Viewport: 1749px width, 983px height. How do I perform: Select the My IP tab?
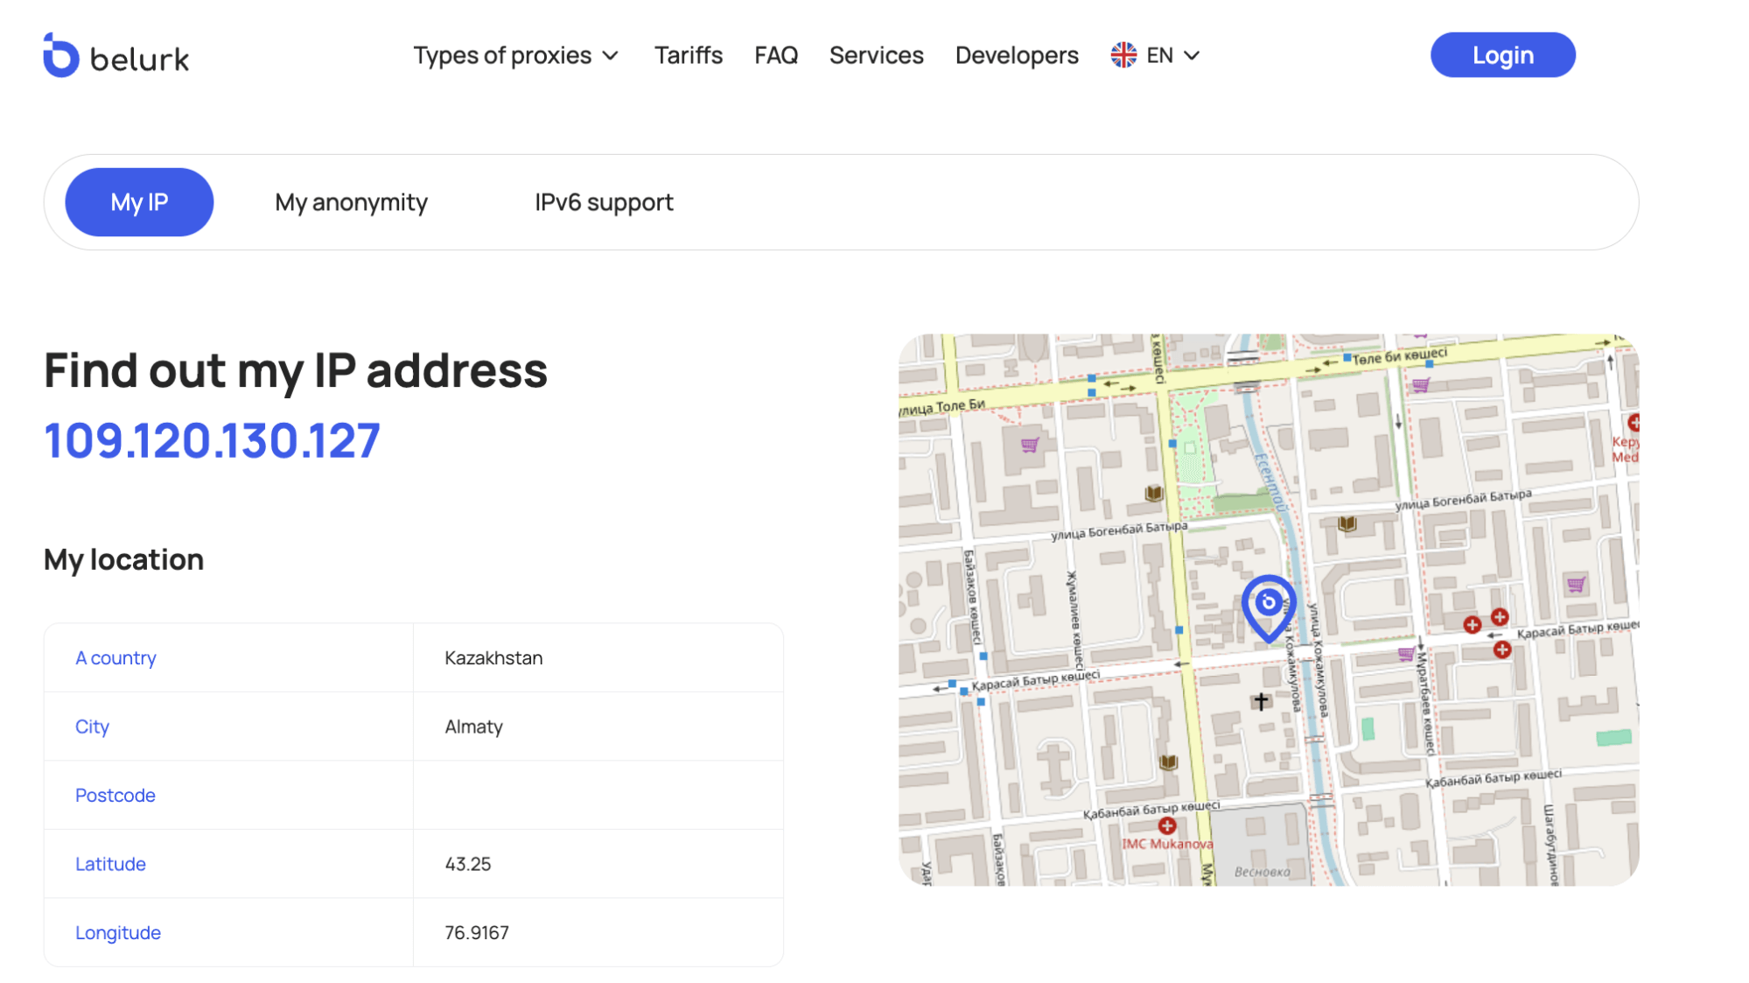[139, 202]
